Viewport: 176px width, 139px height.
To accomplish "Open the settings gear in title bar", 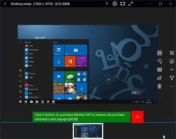I will tap(115, 4).
